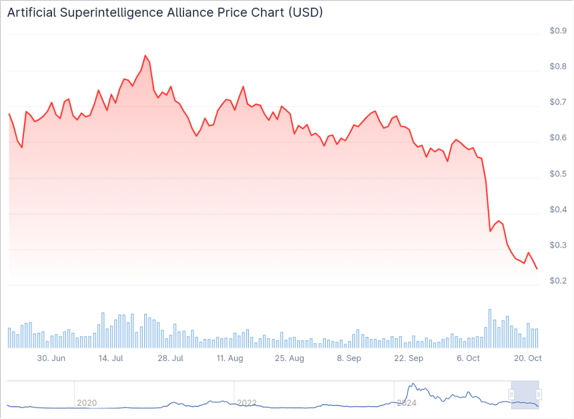Click the highest price peak in July
The height and width of the screenshot is (419, 574).
click(x=146, y=56)
